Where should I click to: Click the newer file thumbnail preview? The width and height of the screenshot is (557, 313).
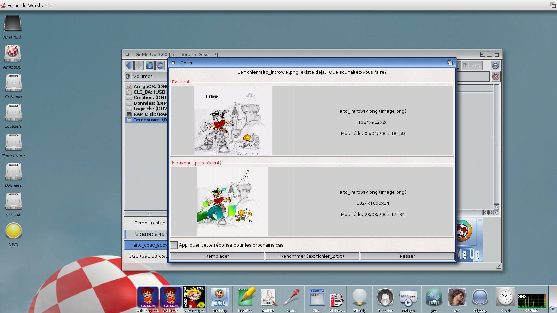pos(233,202)
